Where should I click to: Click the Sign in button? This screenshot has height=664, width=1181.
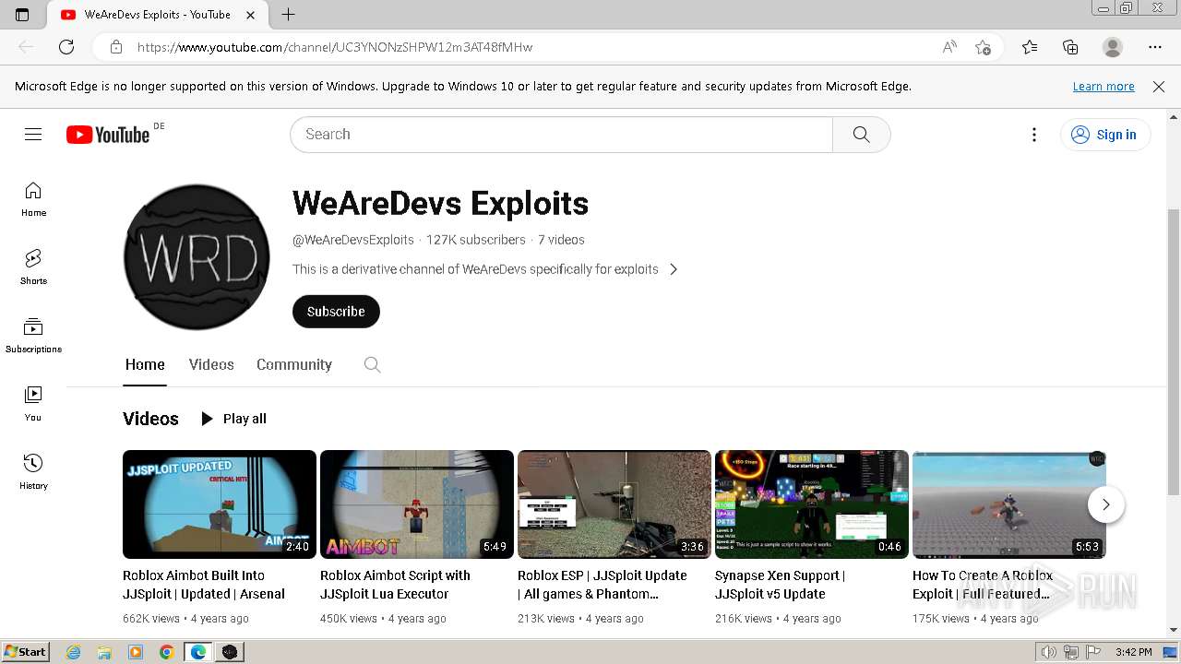1104,135
